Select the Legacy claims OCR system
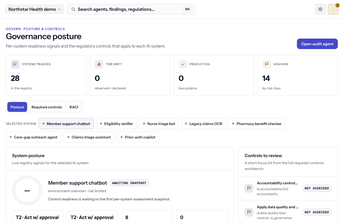Viewport: 346px width, 222px height. (x=204, y=124)
